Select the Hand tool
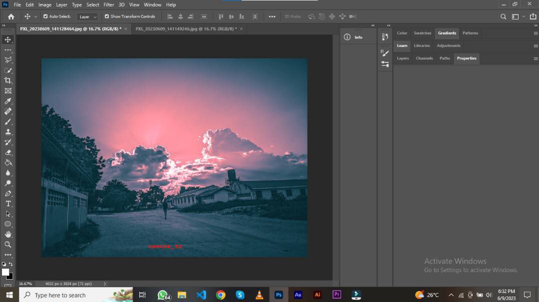Viewport: 539px width, 302px height. (x=7, y=234)
